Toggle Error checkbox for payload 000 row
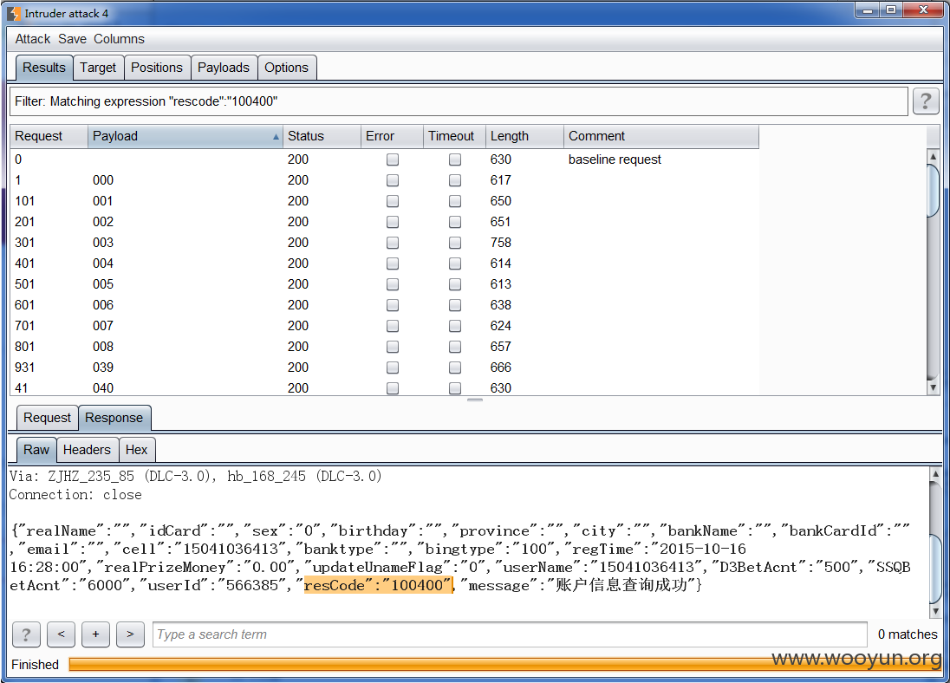The image size is (950, 683). click(x=393, y=180)
